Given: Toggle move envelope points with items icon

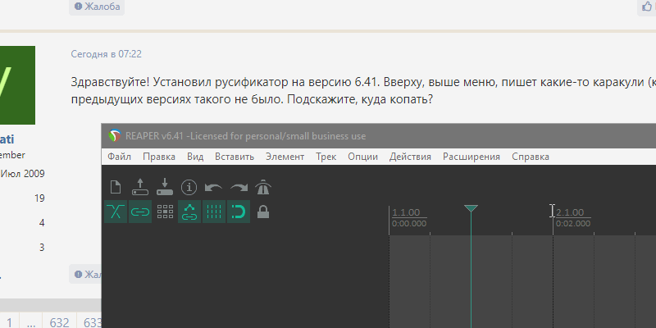Looking at the screenshot, I should point(189,212).
